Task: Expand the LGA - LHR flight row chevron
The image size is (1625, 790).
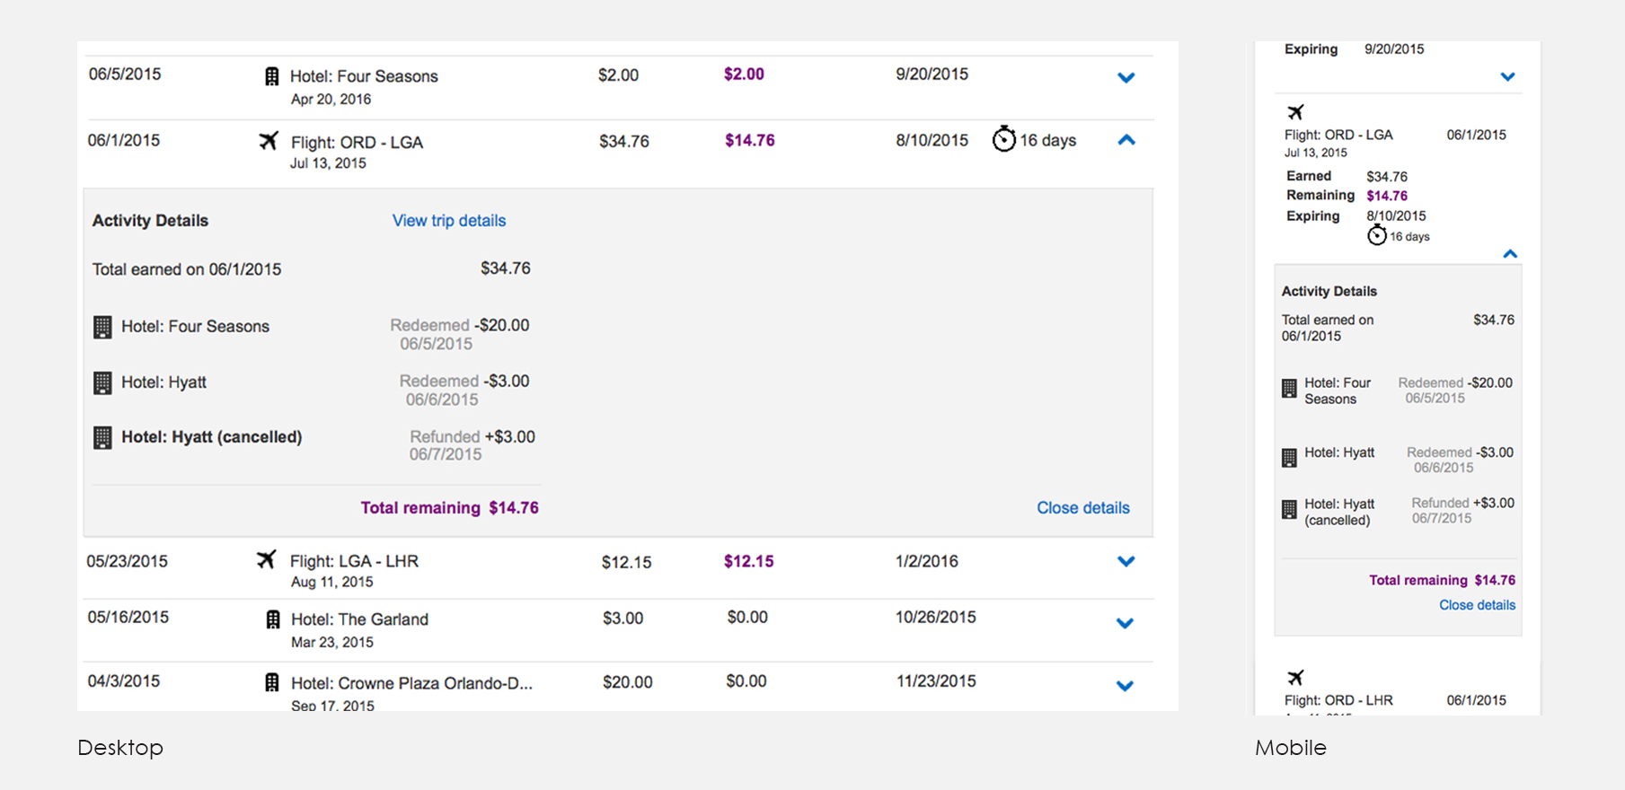Action: point(1126,561)
